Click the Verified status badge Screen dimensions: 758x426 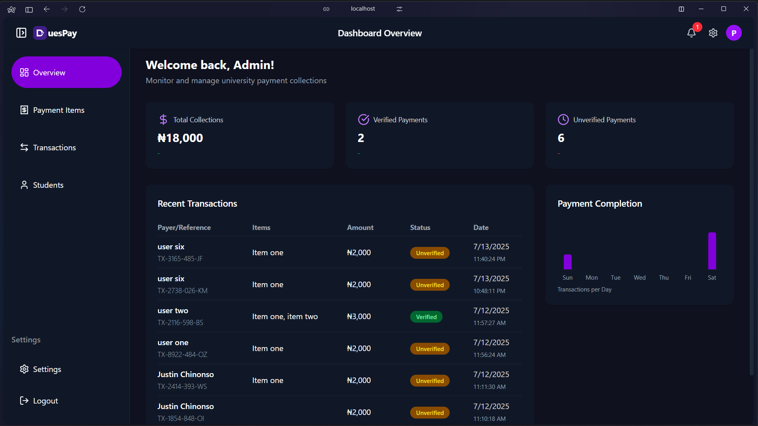(426, 317)
